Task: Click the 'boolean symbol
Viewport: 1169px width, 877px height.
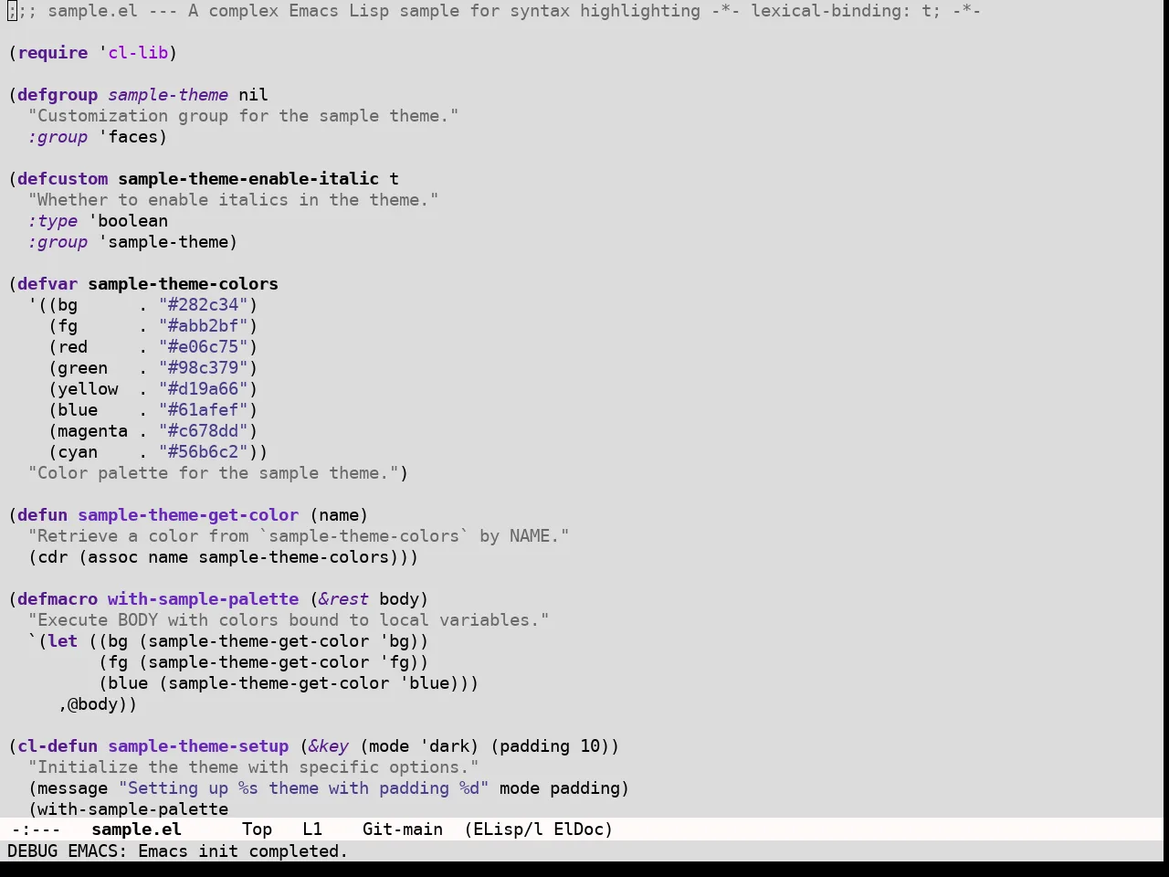Action: coord(128,221)
